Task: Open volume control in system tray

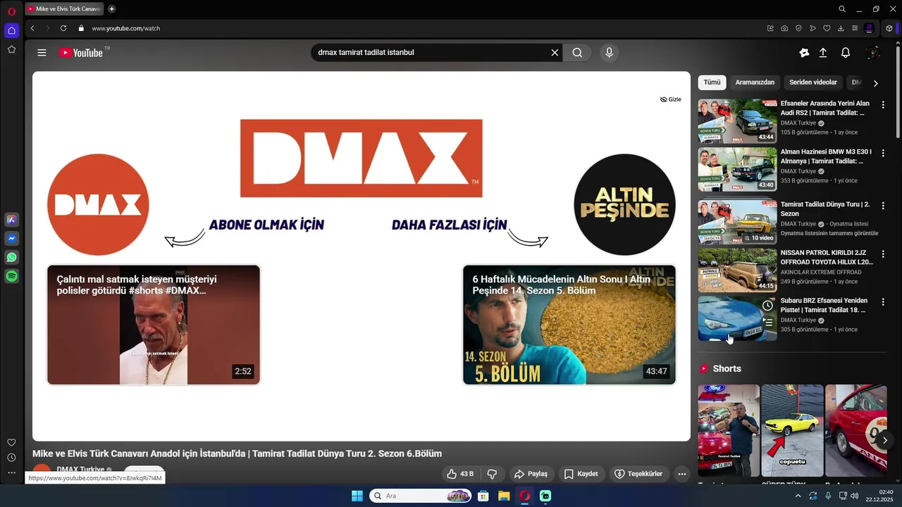Action: pyautogui.click(x=854, y=496)
